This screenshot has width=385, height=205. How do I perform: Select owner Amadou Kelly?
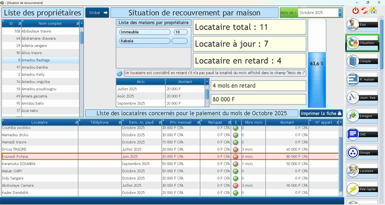41,74
